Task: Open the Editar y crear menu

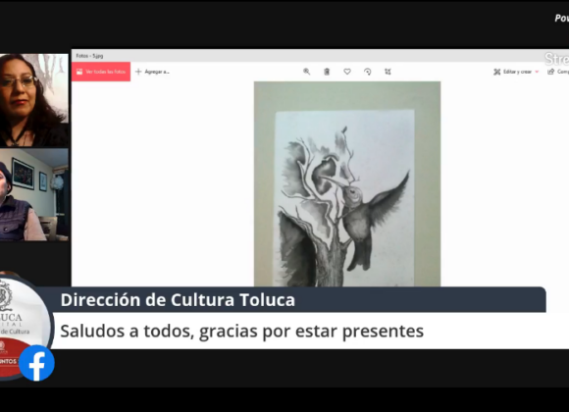Action: [x=516, y=72]
